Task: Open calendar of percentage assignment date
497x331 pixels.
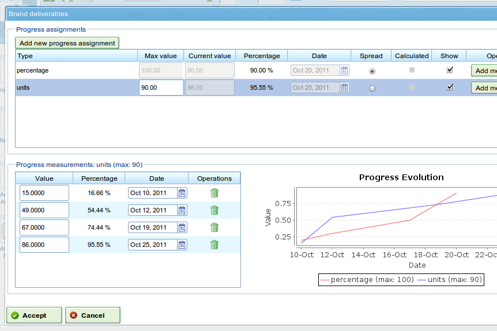Action: tap(345, 71)
